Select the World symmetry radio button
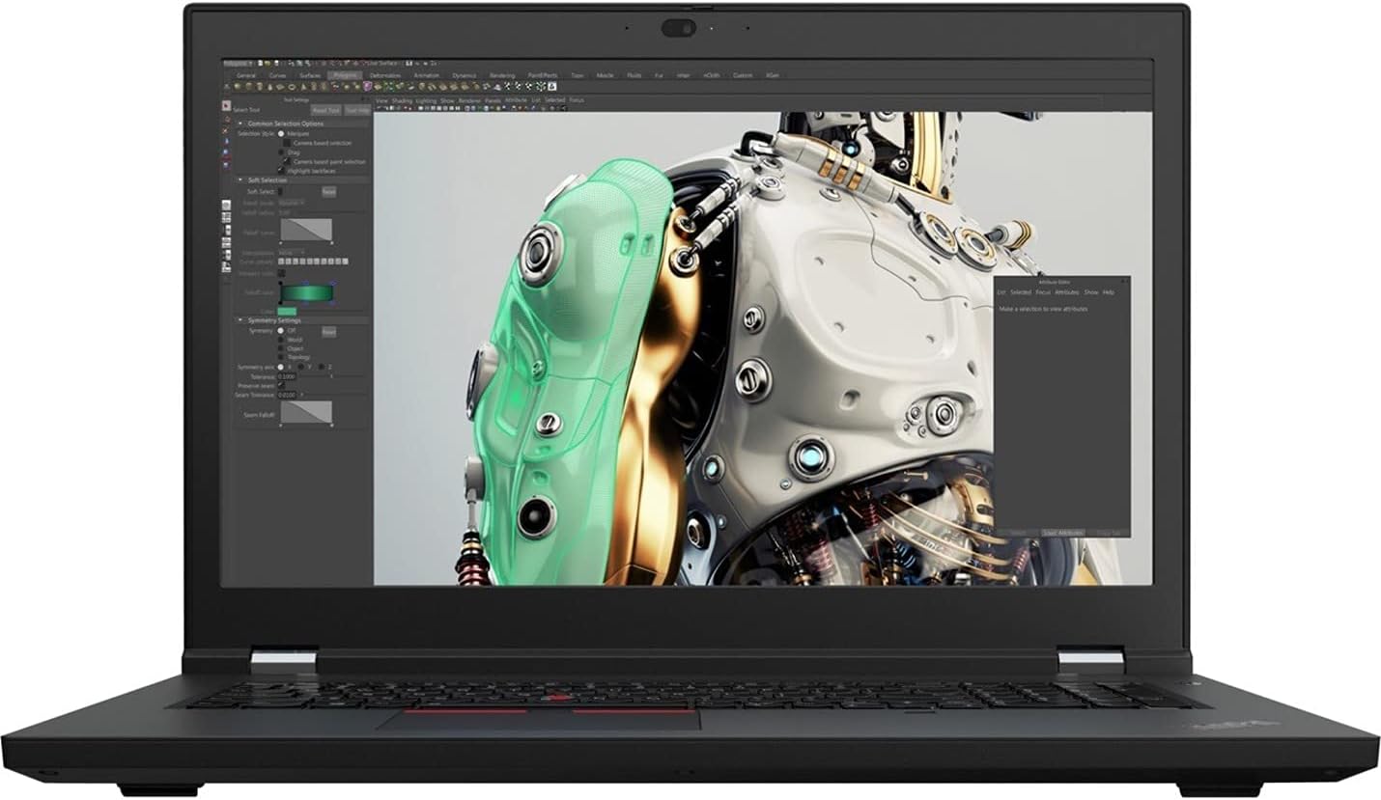This screenshot has height=800, width=1381. (281, 340)
